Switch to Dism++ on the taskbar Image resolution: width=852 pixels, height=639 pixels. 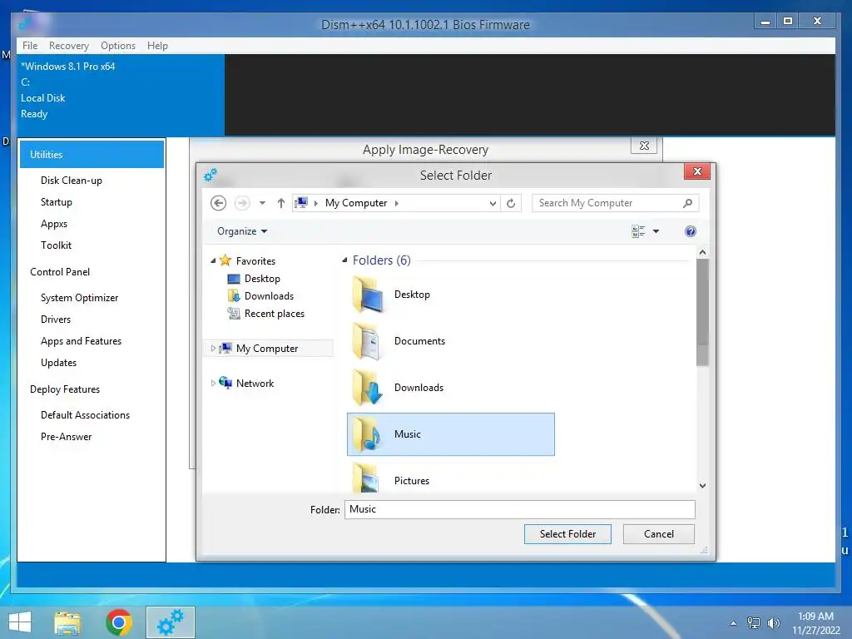[x=171, y=622]
